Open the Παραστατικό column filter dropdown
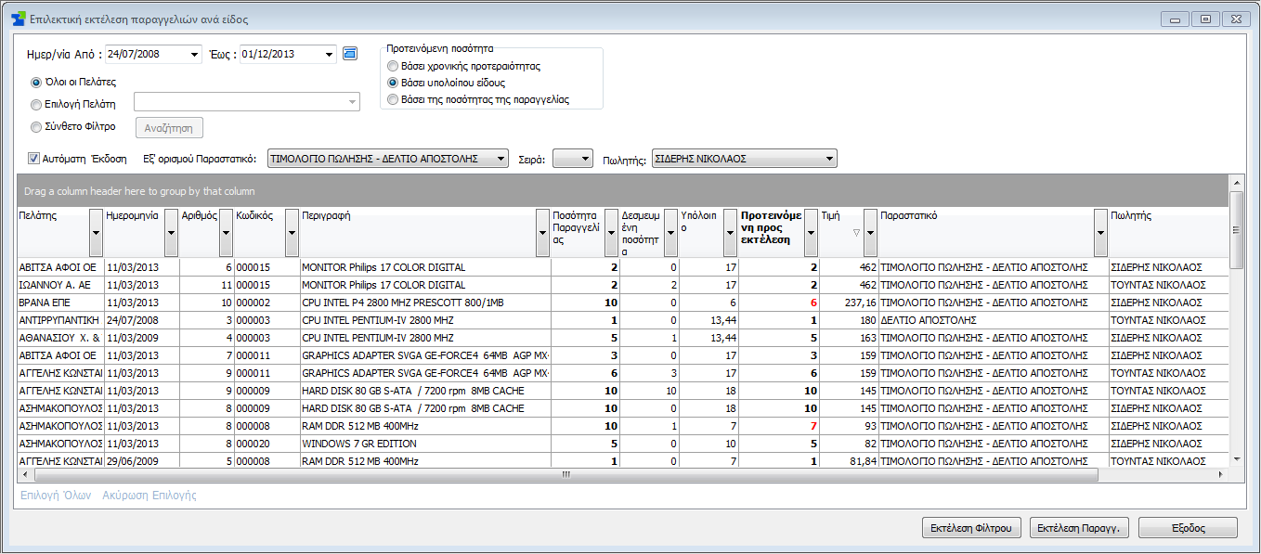The width and height of the screenshot is (1261, 554). tap(1100, 232)
